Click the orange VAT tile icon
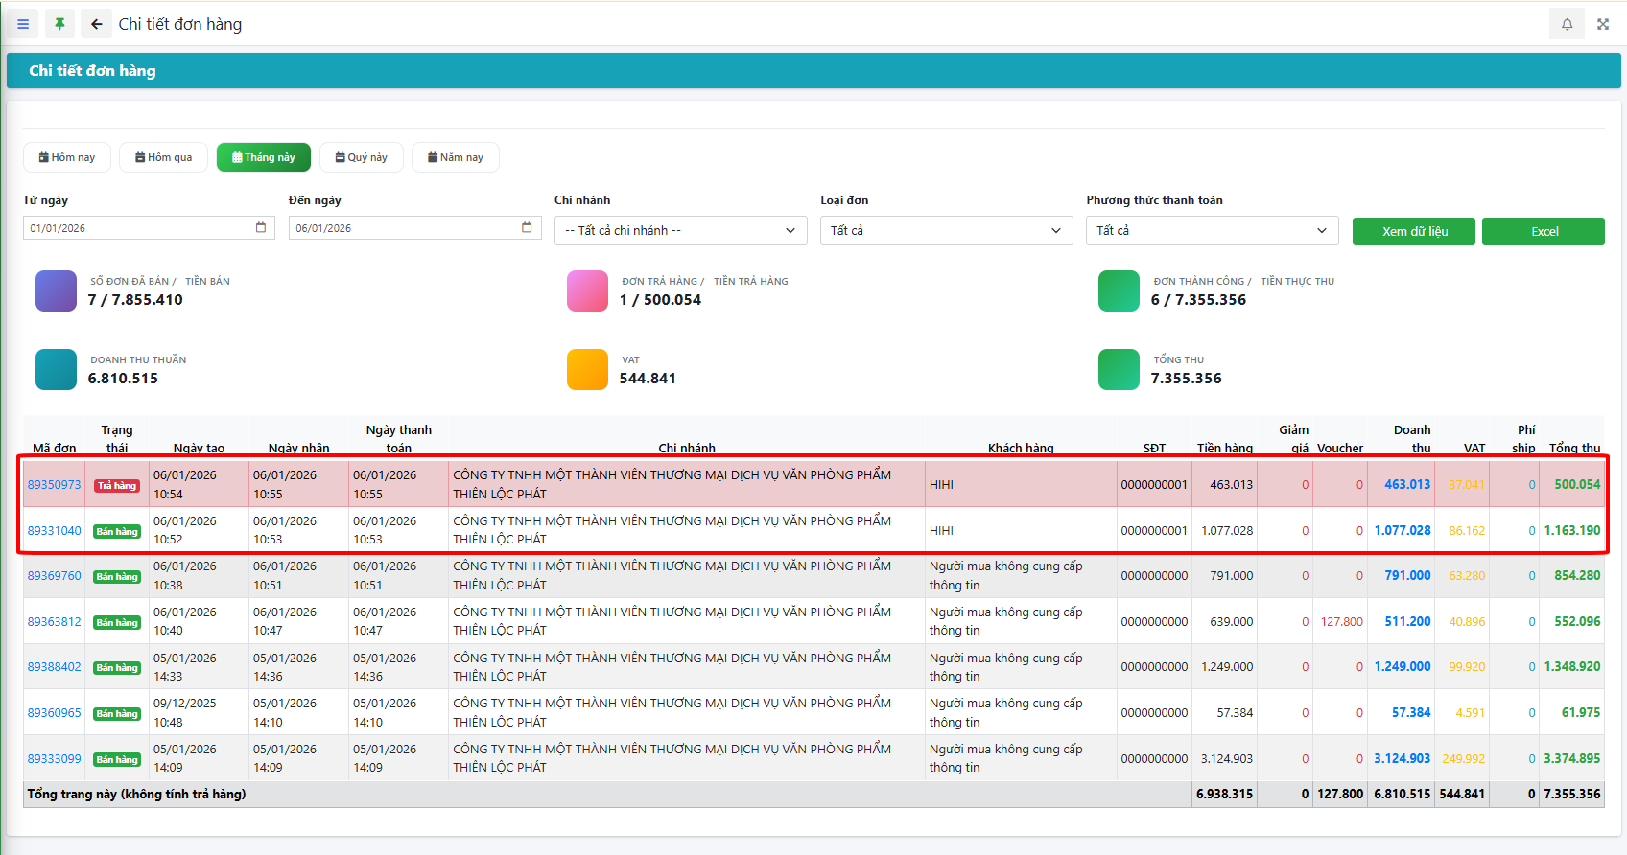Image resolution: width=1627 pixels, height=855 pixels. pyautogui.click(x=587, y=370)
